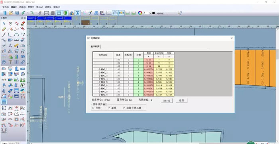279x144 pixels.
Task: Toggle the 充绒 checkbox in dialog
Action: coord(93,108)
